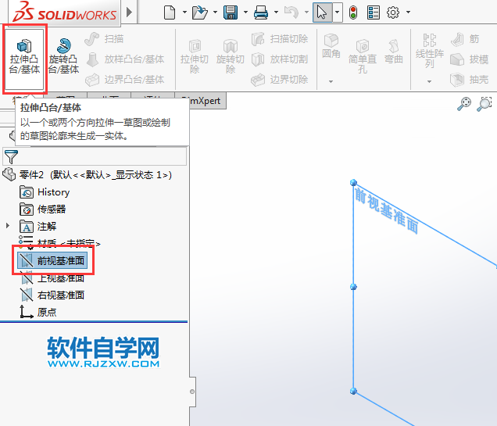Viewport: 497px width, 426px height.
Task: Click the 拉伸凸台/基体 extrude boss tool
Action: pos(25,54)
